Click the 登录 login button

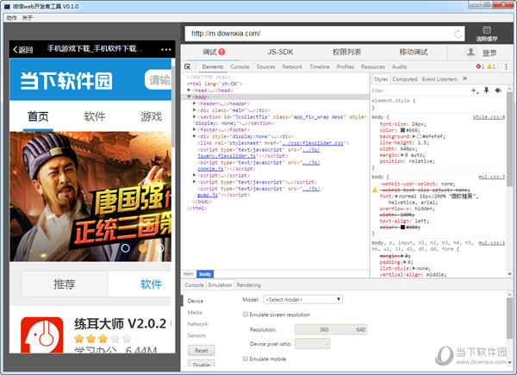(489, 53)
